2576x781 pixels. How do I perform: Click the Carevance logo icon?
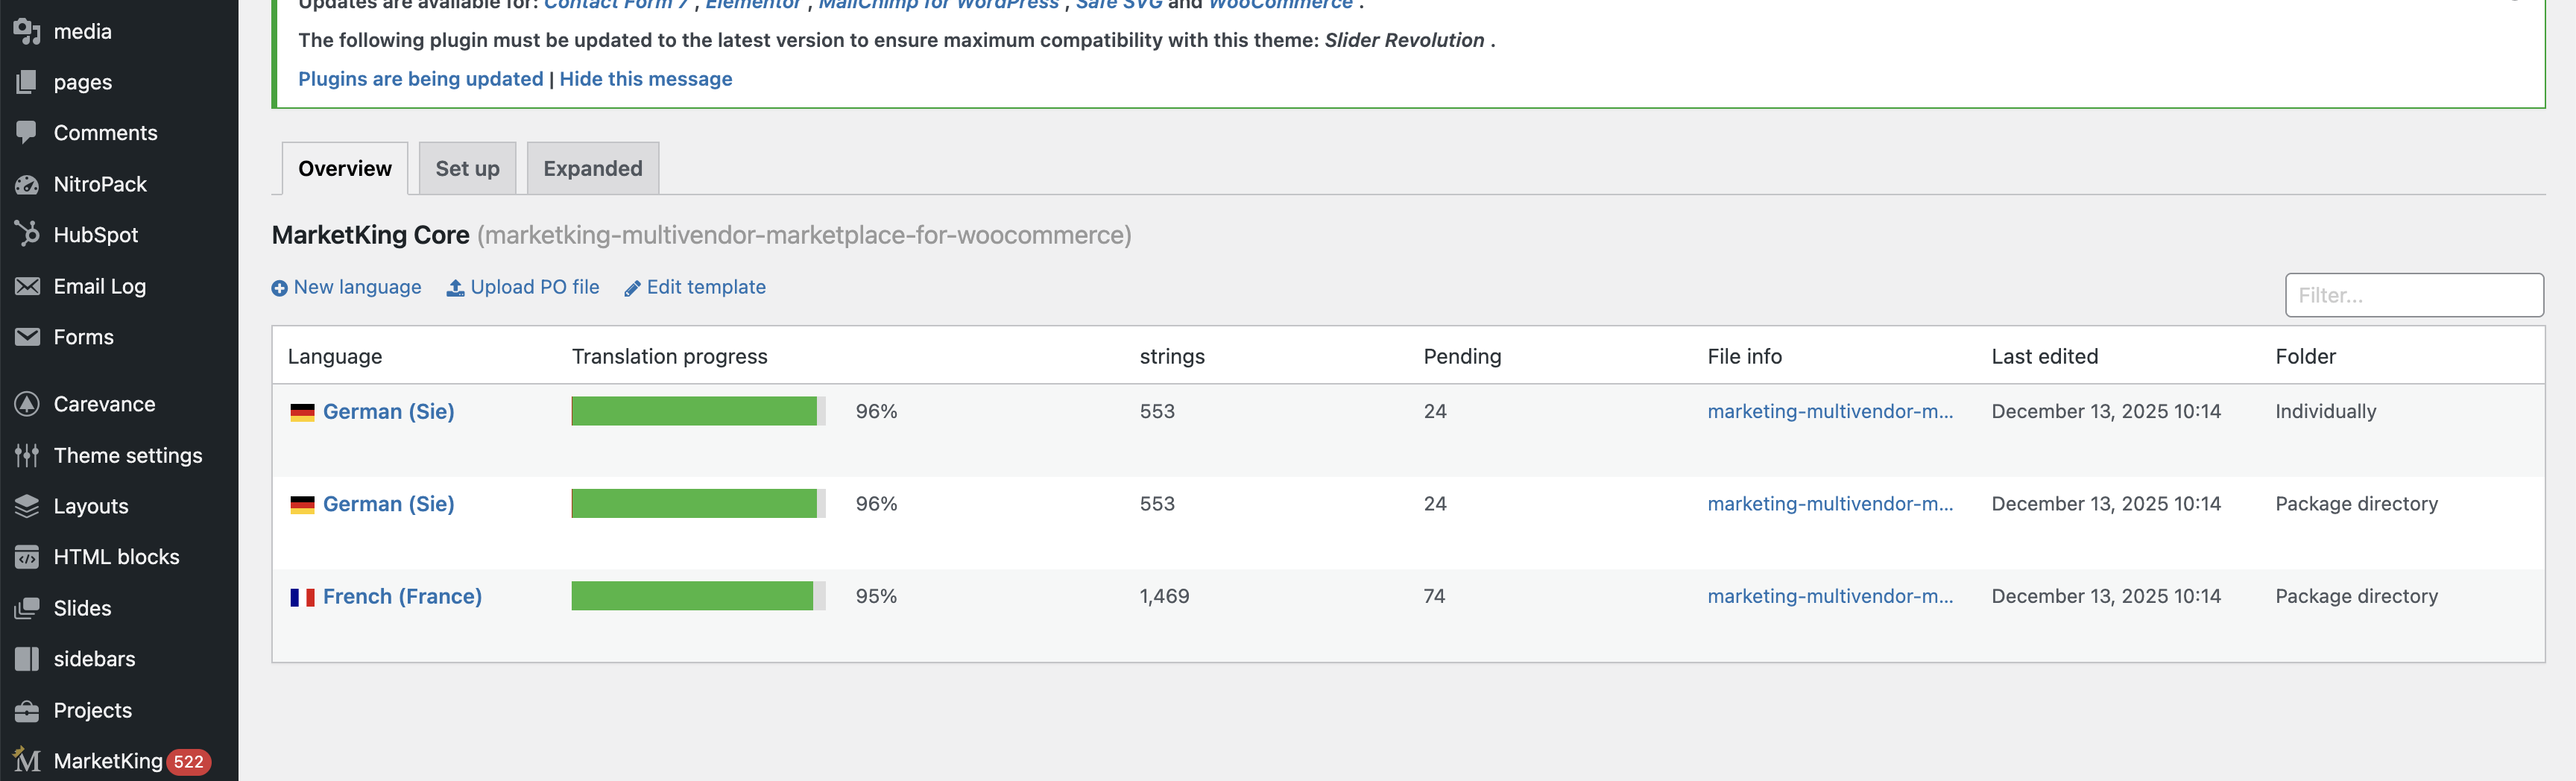click(x=27, y=404)
